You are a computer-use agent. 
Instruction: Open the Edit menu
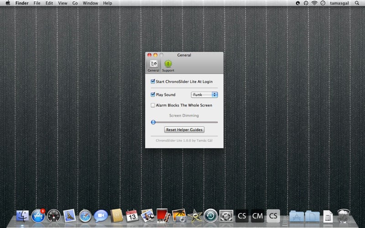coord(49,3)
